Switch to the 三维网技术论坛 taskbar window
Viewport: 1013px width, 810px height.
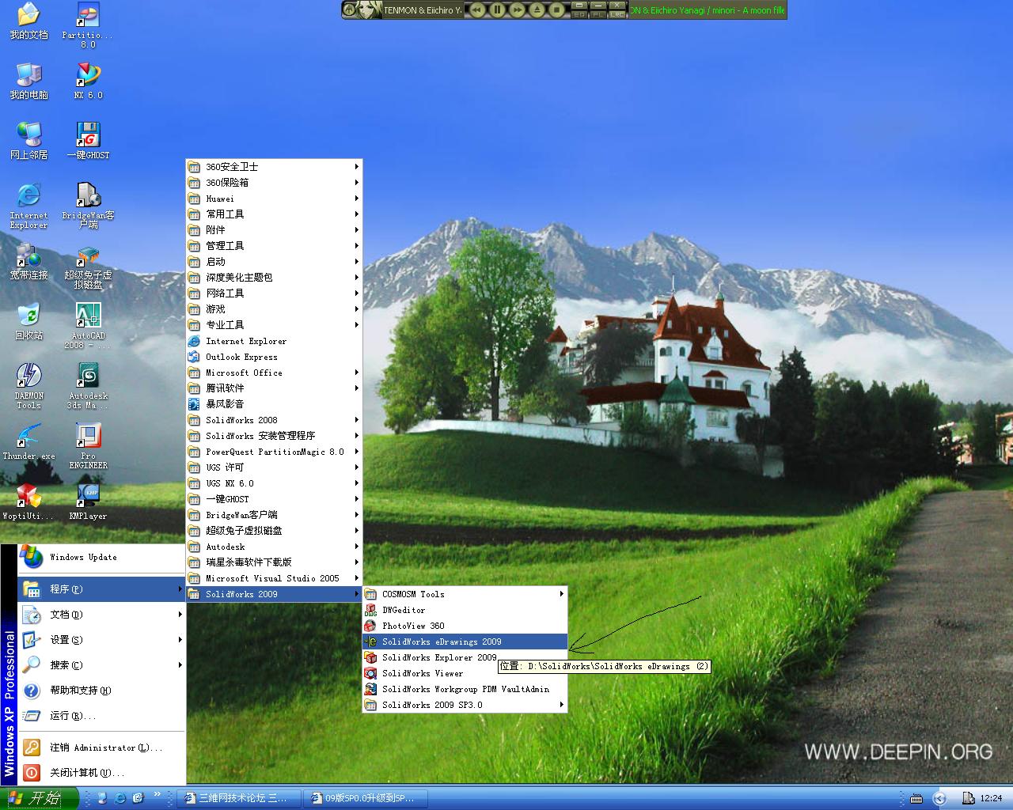pyautogui.click(x=240, y=798)
